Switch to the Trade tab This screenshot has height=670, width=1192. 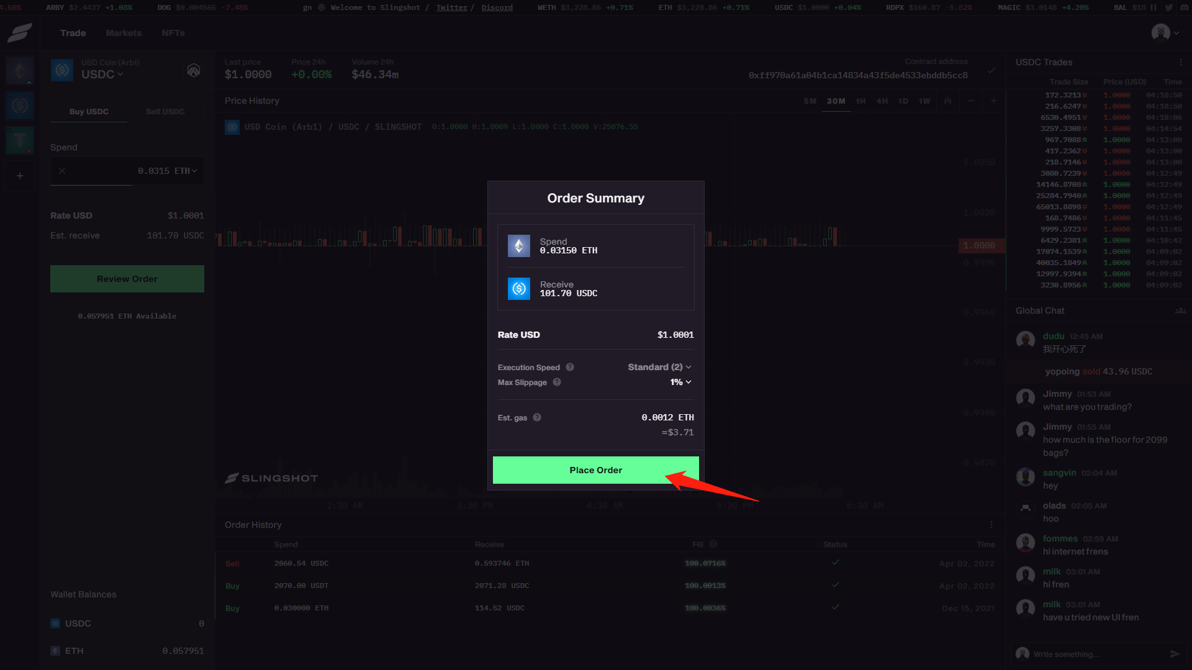[x=73, y=33]
